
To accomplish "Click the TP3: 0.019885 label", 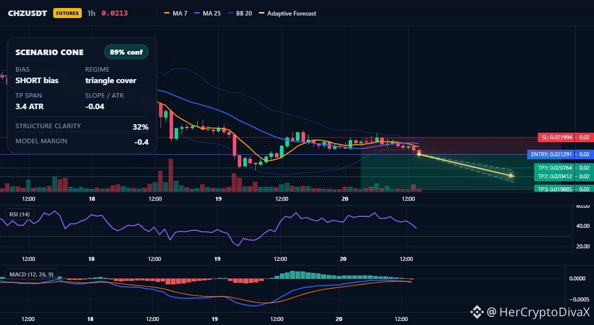I will point(554,189).
